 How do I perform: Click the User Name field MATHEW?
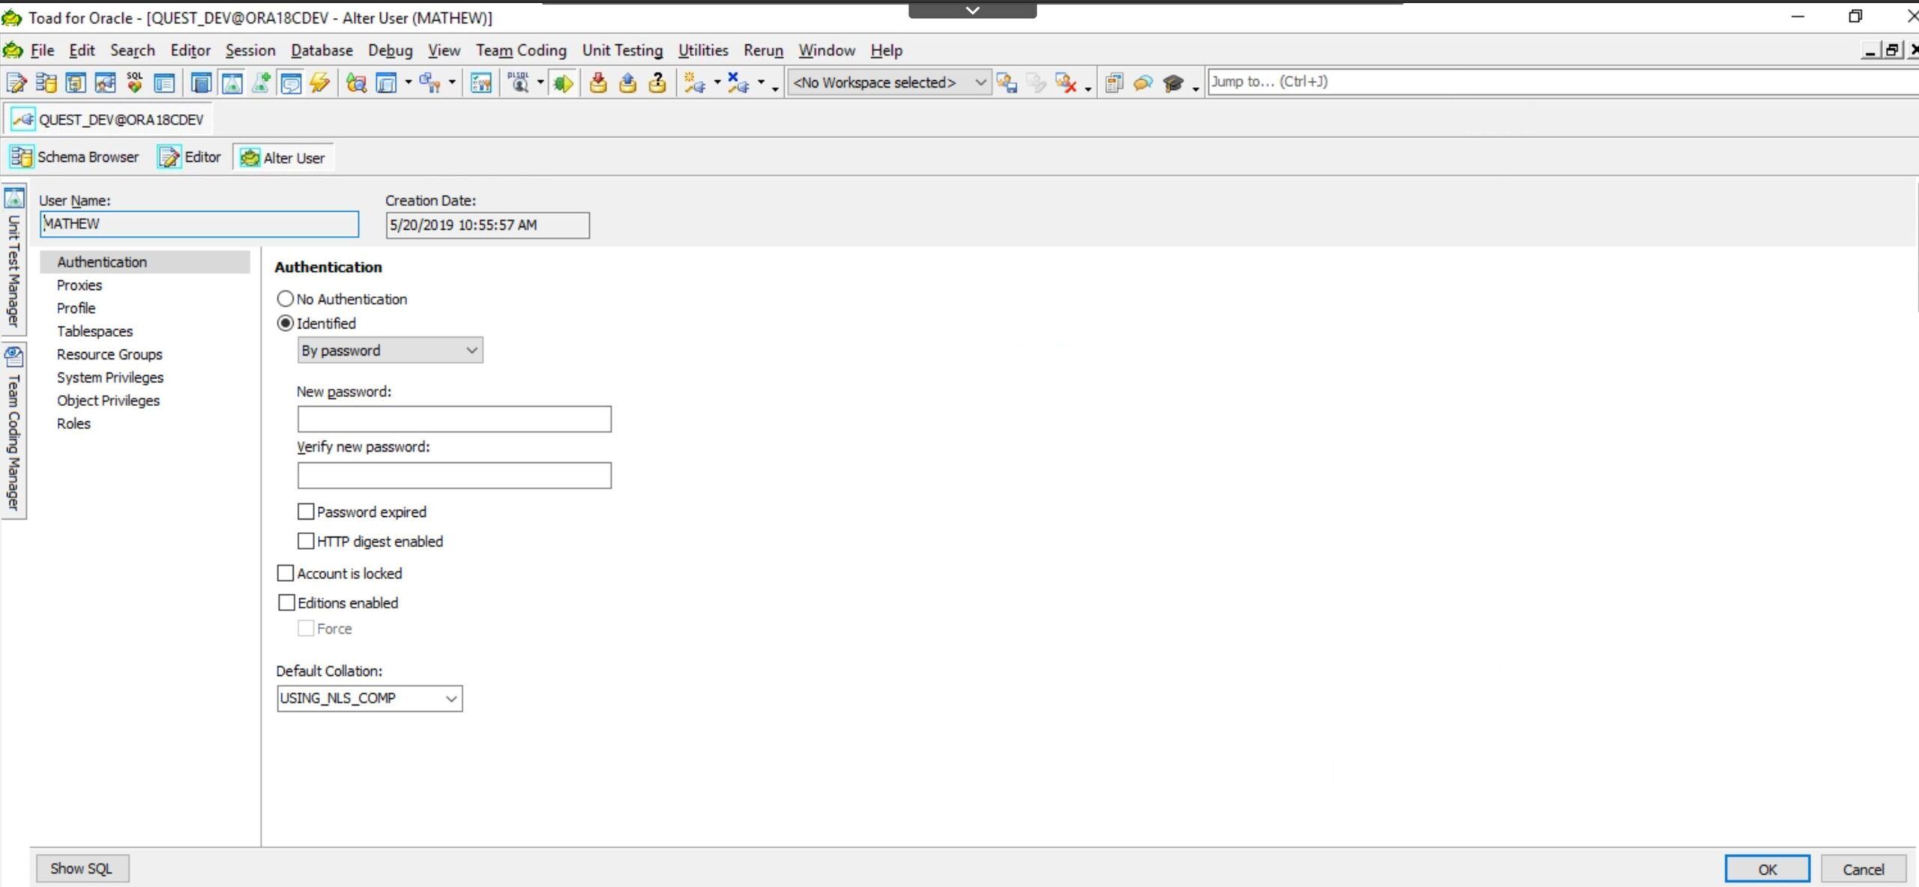coord(199,224)
